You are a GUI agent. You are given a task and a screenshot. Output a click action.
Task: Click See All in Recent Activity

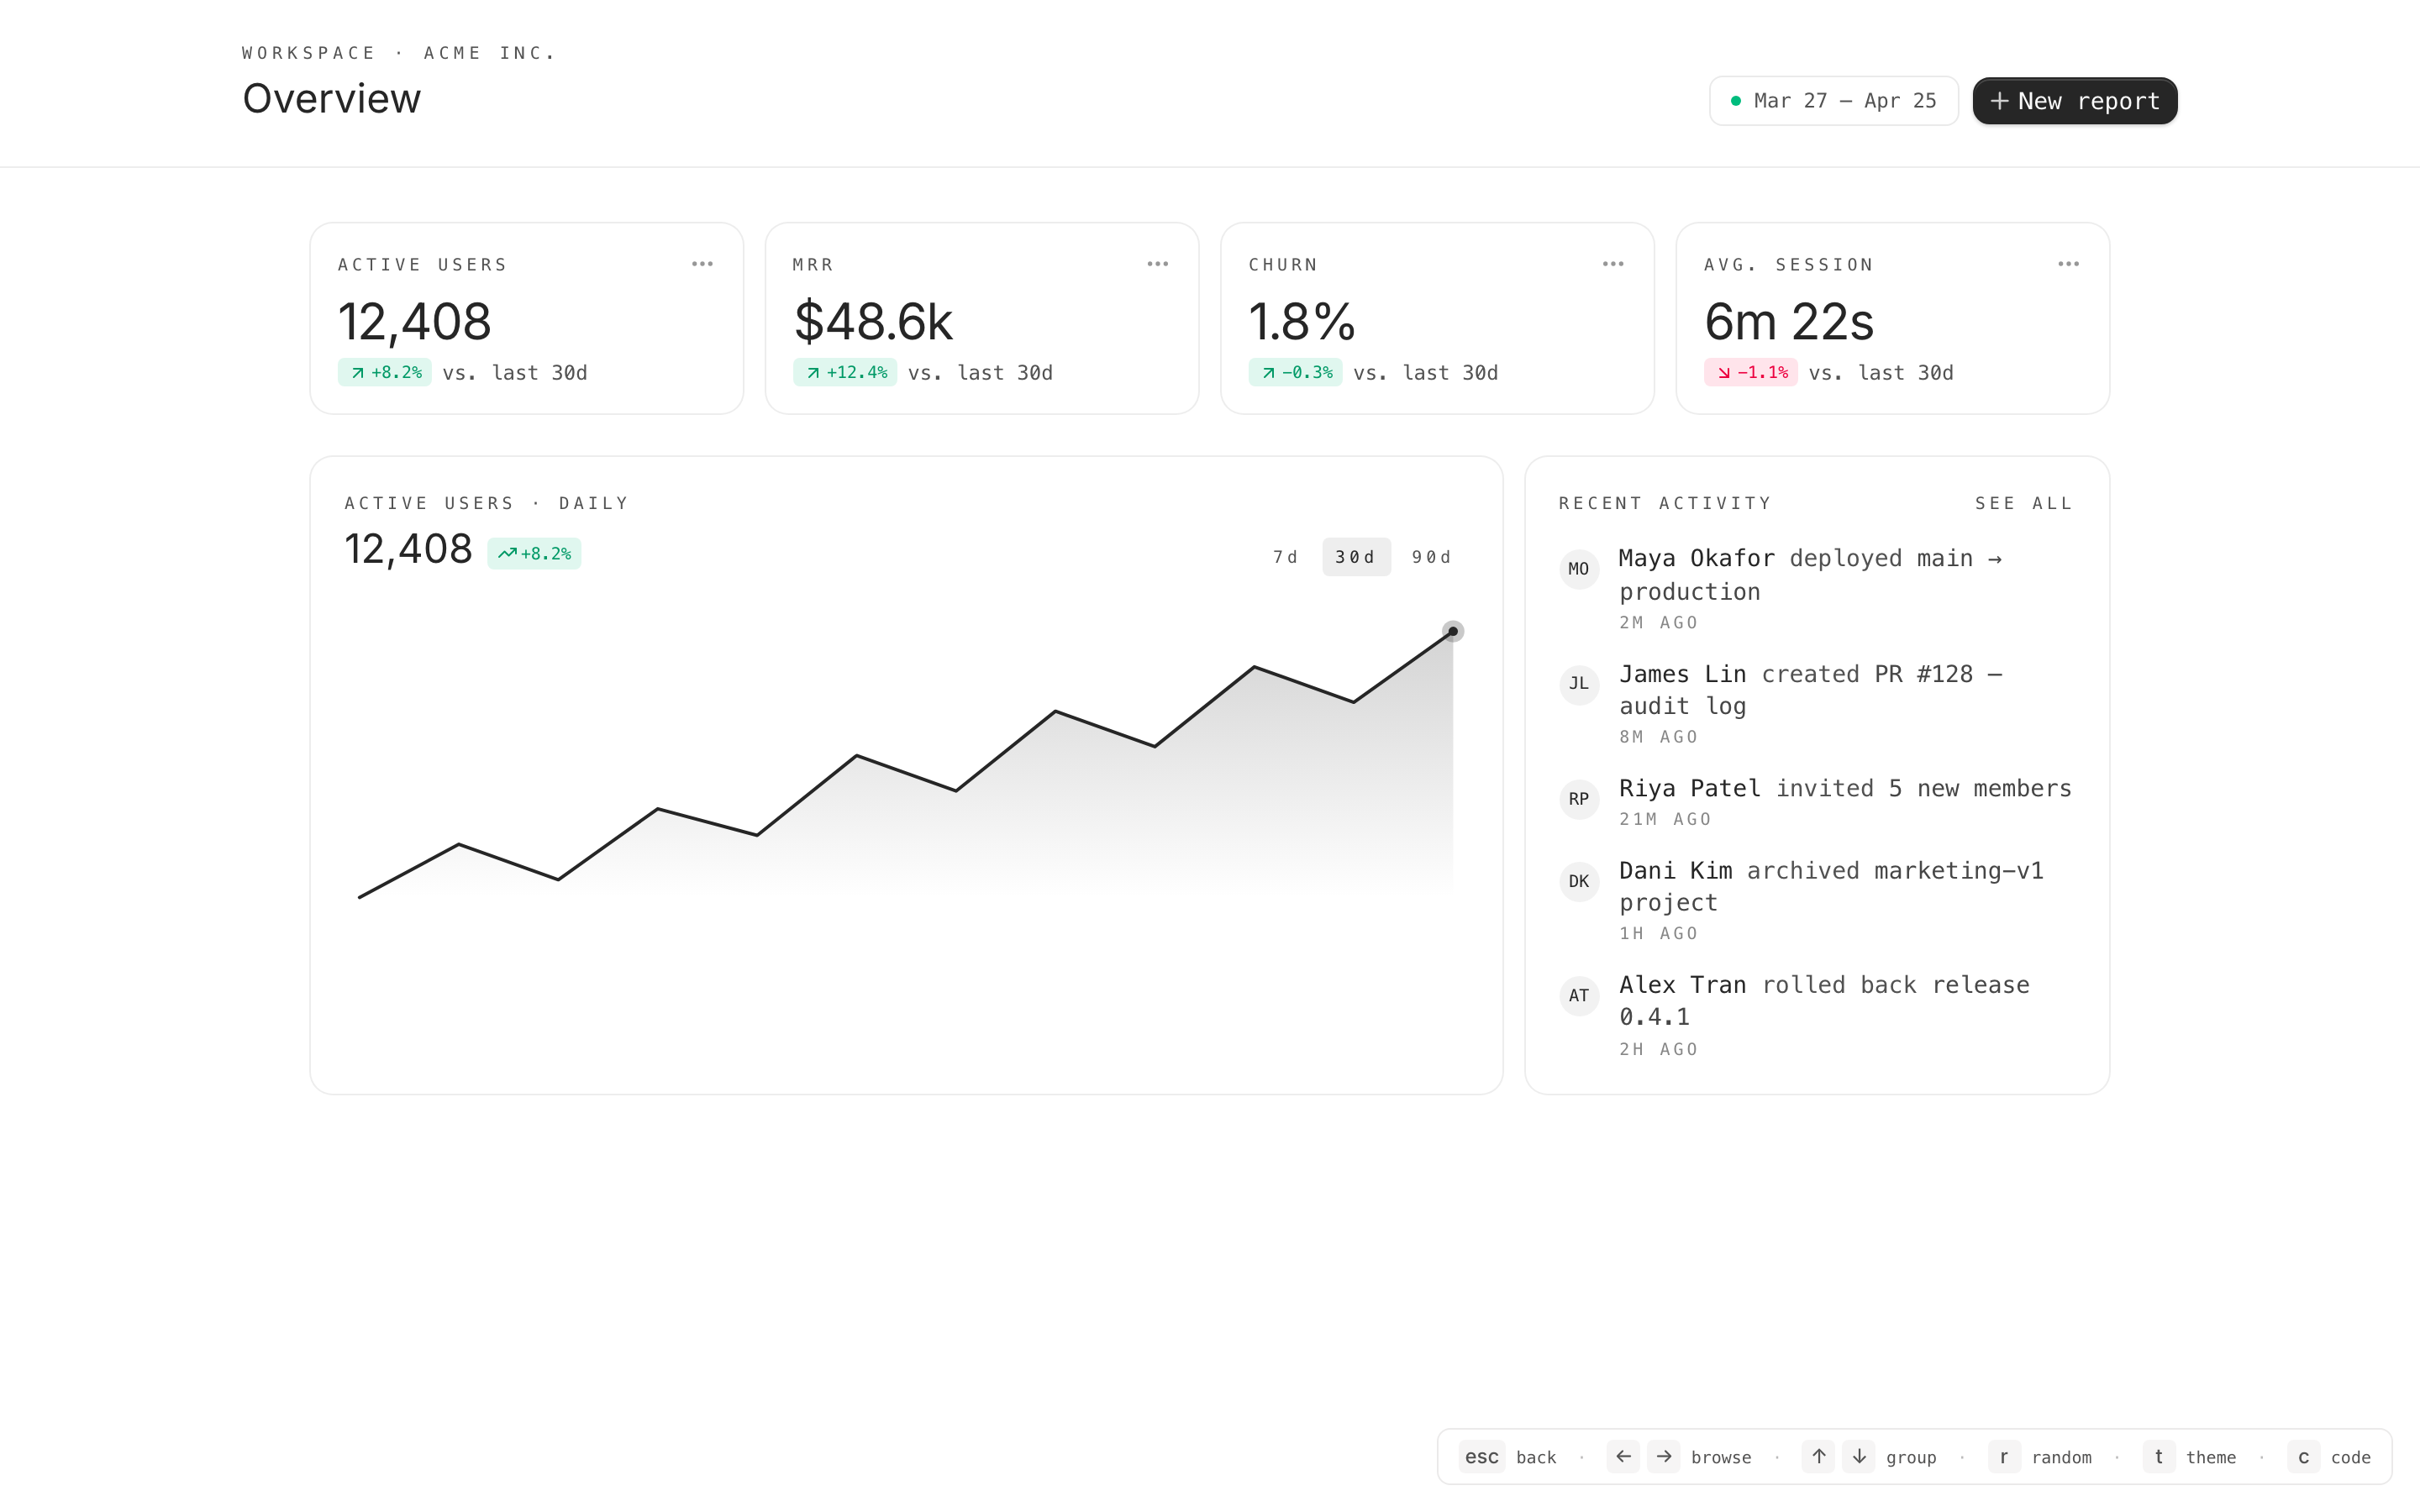(2023, 503)
